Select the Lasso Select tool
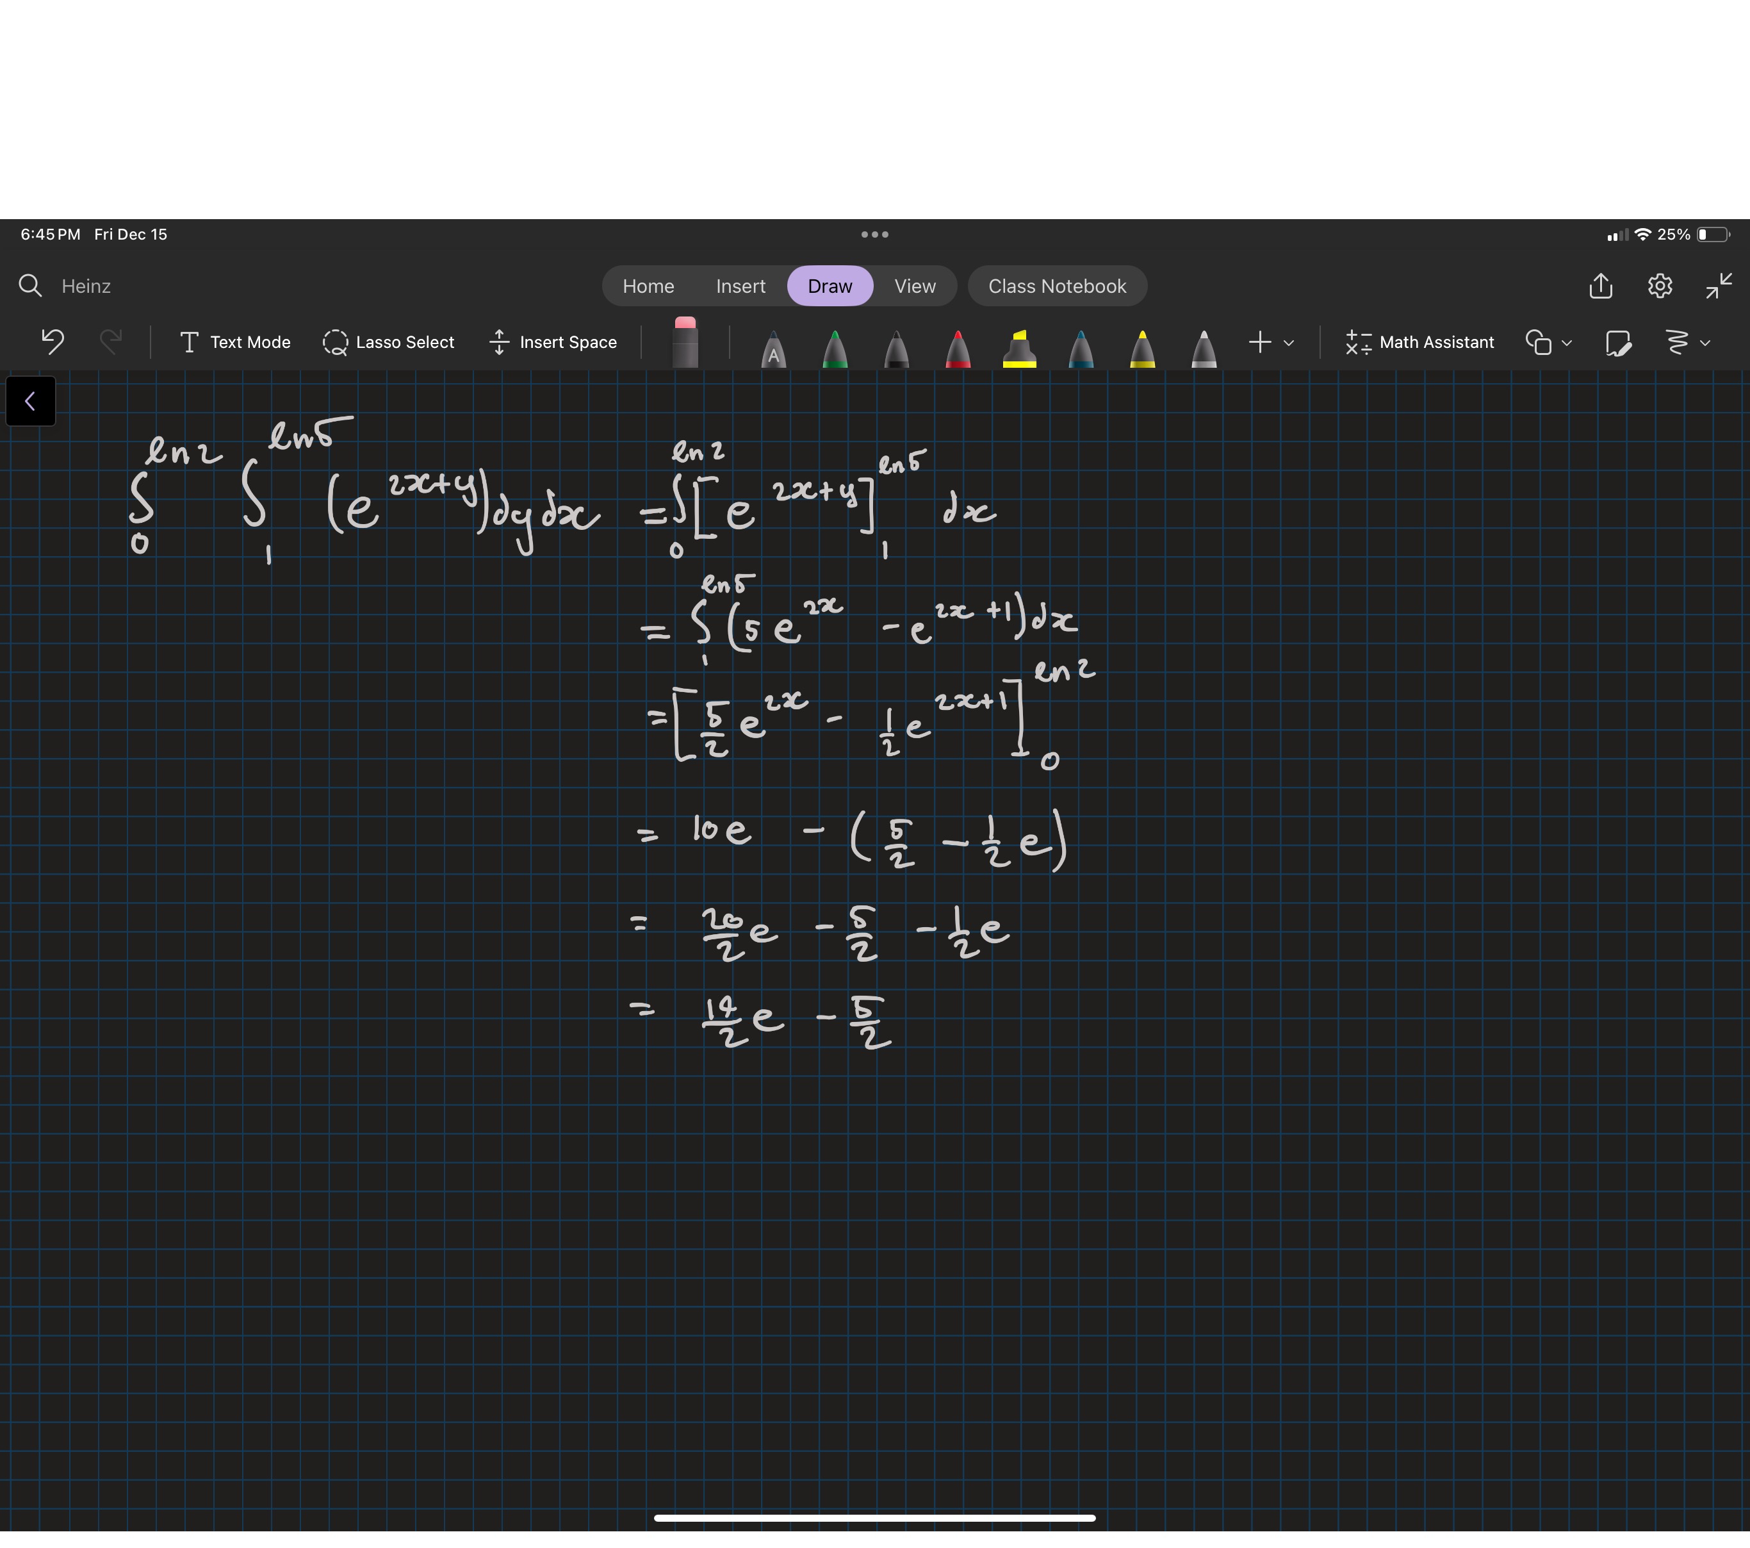Screen dimensions: 1750x1548 388,343
